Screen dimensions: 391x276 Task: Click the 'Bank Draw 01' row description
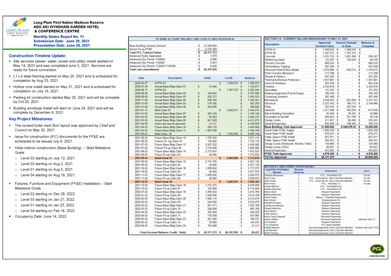click(x=163, y=110)
